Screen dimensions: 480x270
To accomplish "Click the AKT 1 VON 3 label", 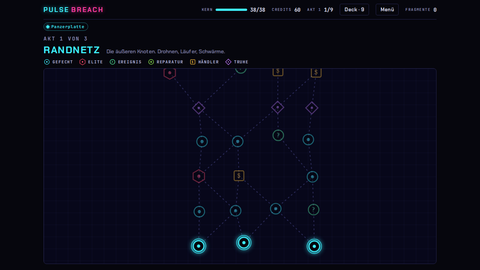I will point(66,39).
